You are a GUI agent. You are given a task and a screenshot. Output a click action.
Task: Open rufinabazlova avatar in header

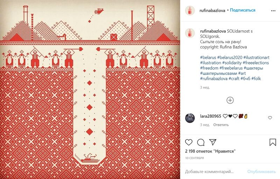(x=190, y=10)
